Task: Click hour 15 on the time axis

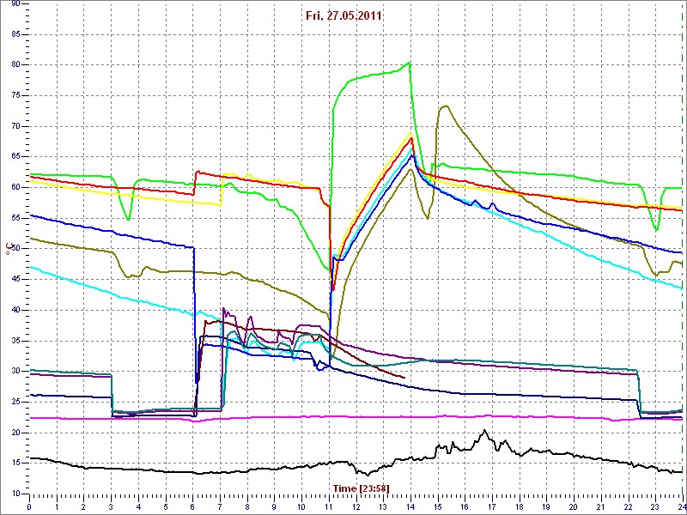Action: click(437, 506)
